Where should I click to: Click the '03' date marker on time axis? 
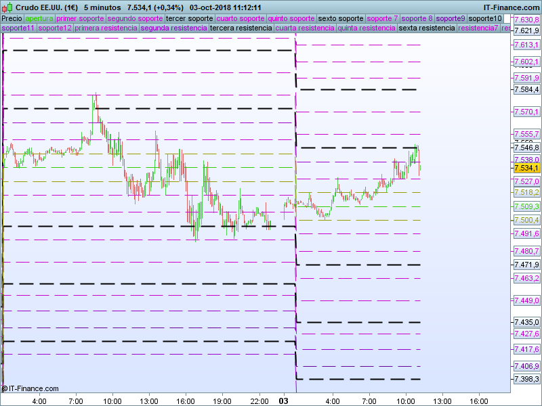click(x=285, y=401)
